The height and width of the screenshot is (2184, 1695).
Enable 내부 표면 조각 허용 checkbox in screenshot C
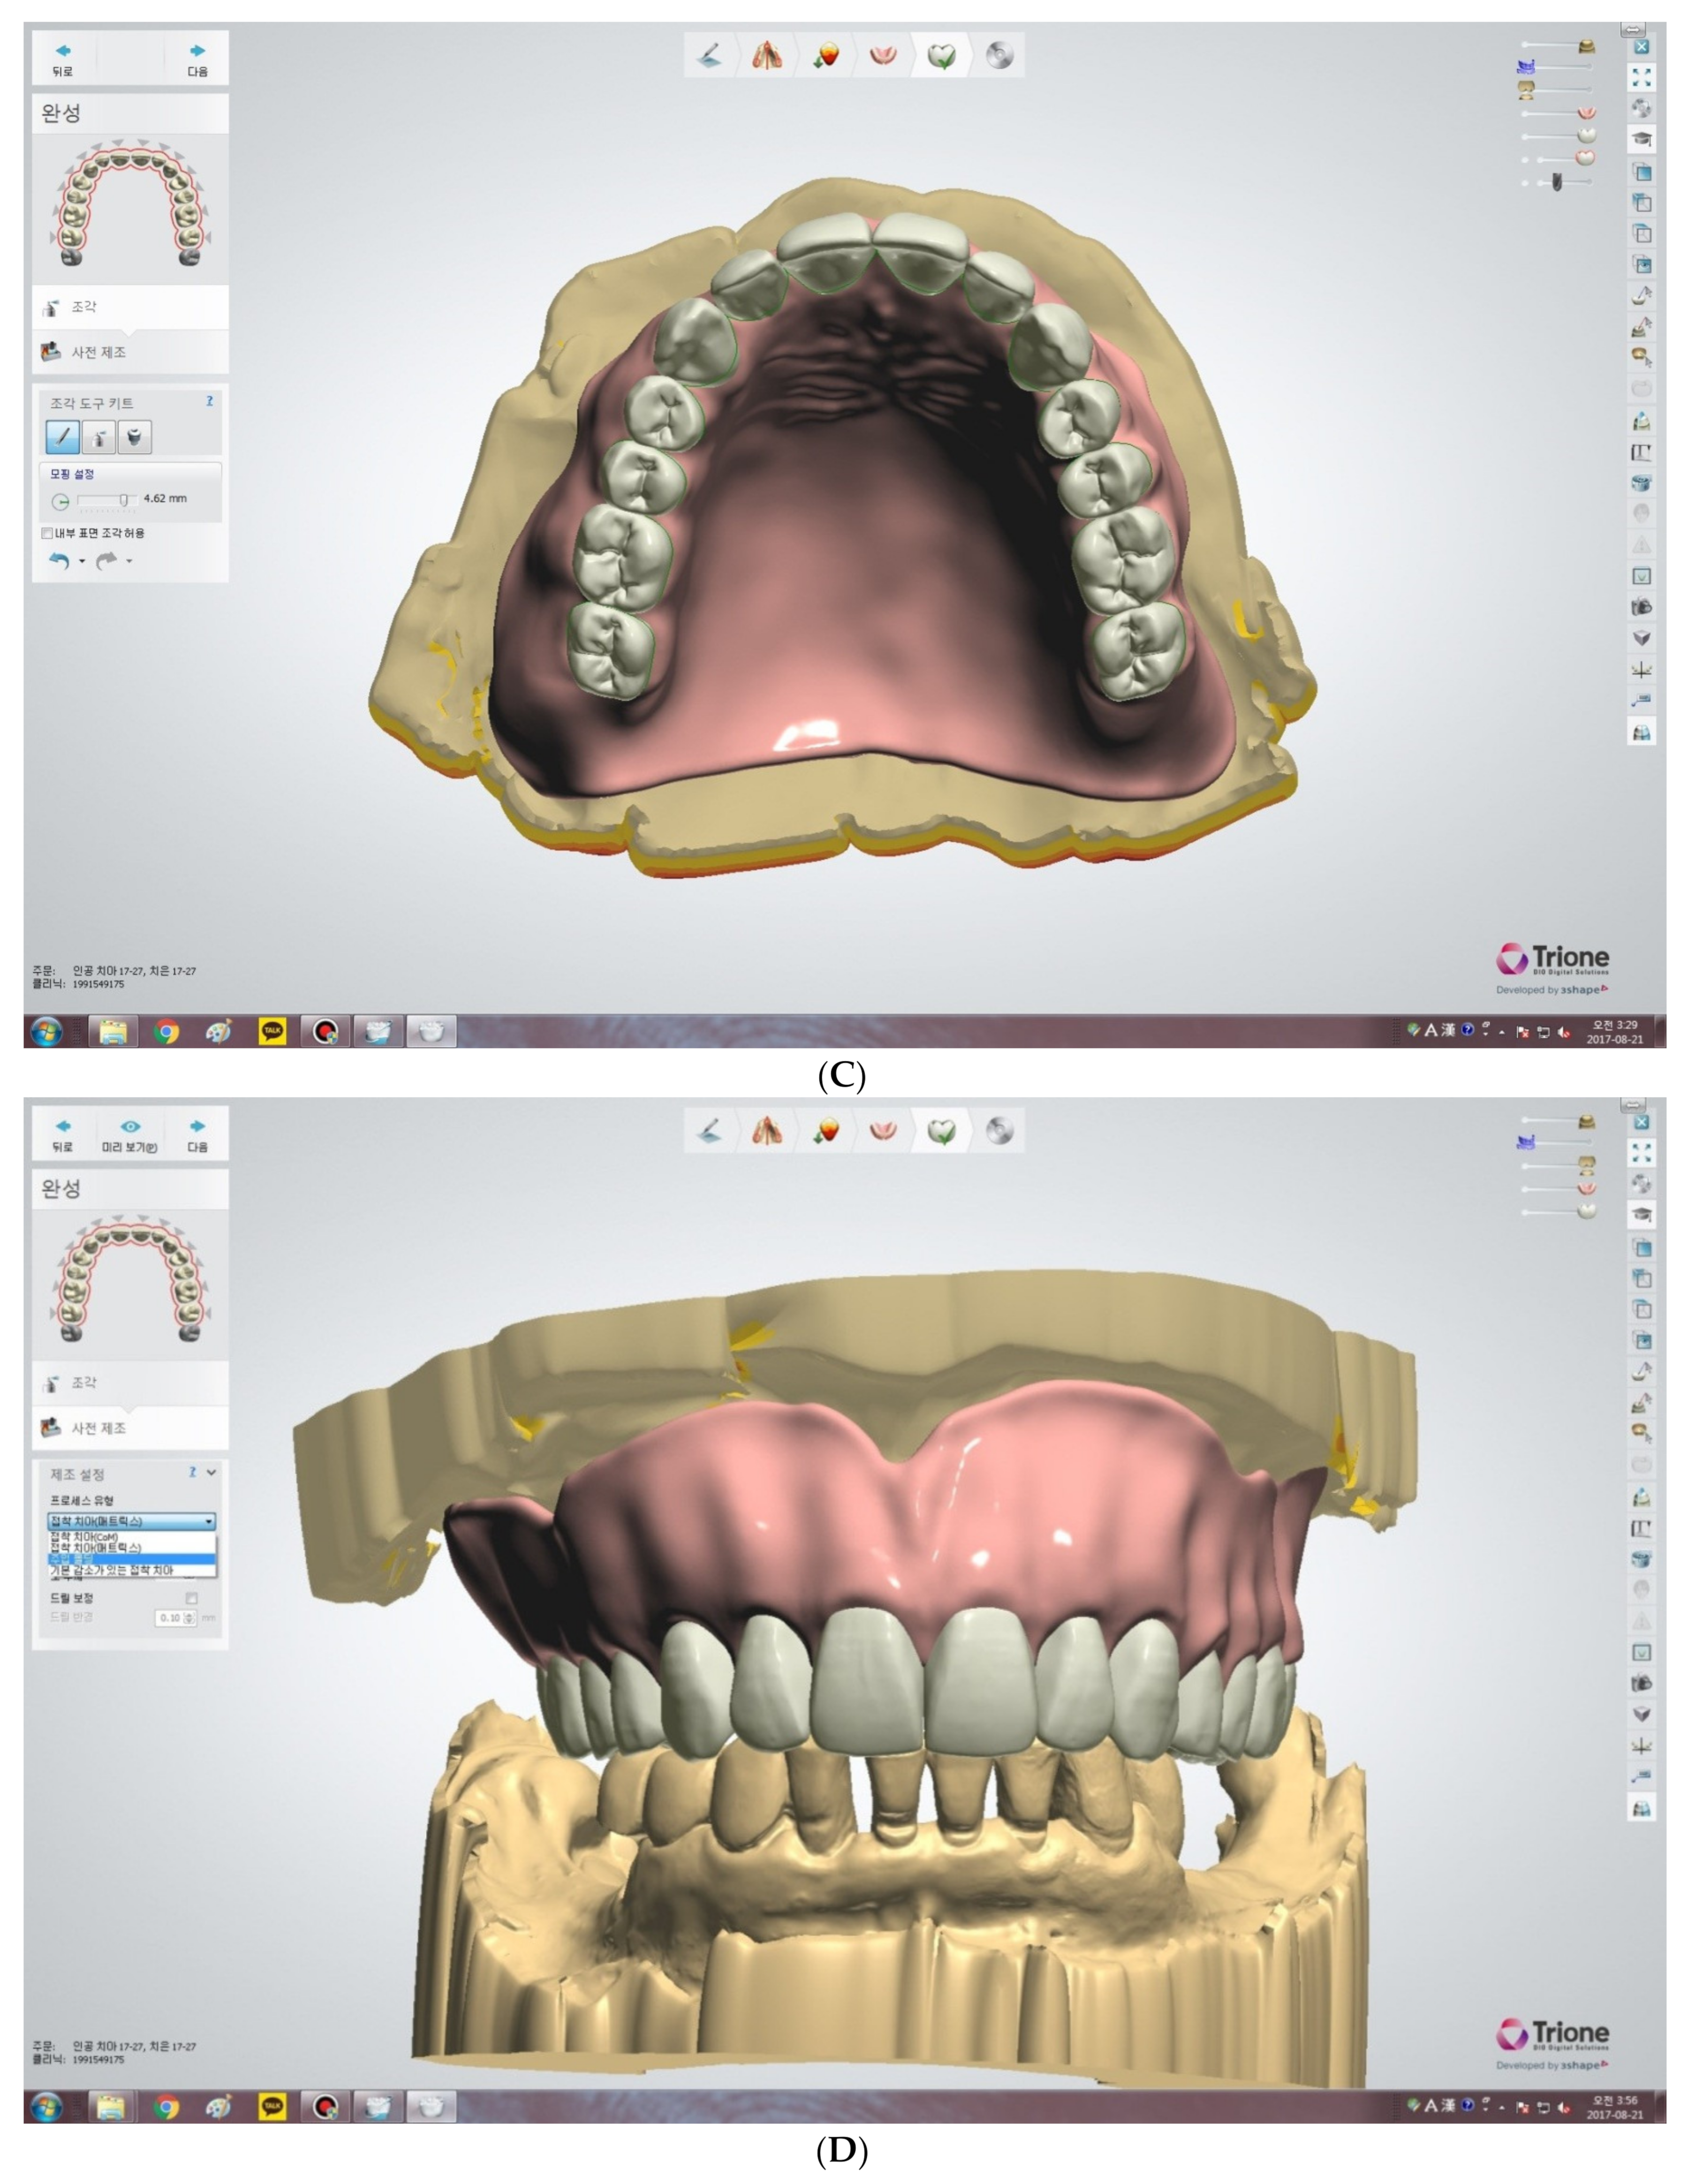pyautogui.click(x=47, y=534)
